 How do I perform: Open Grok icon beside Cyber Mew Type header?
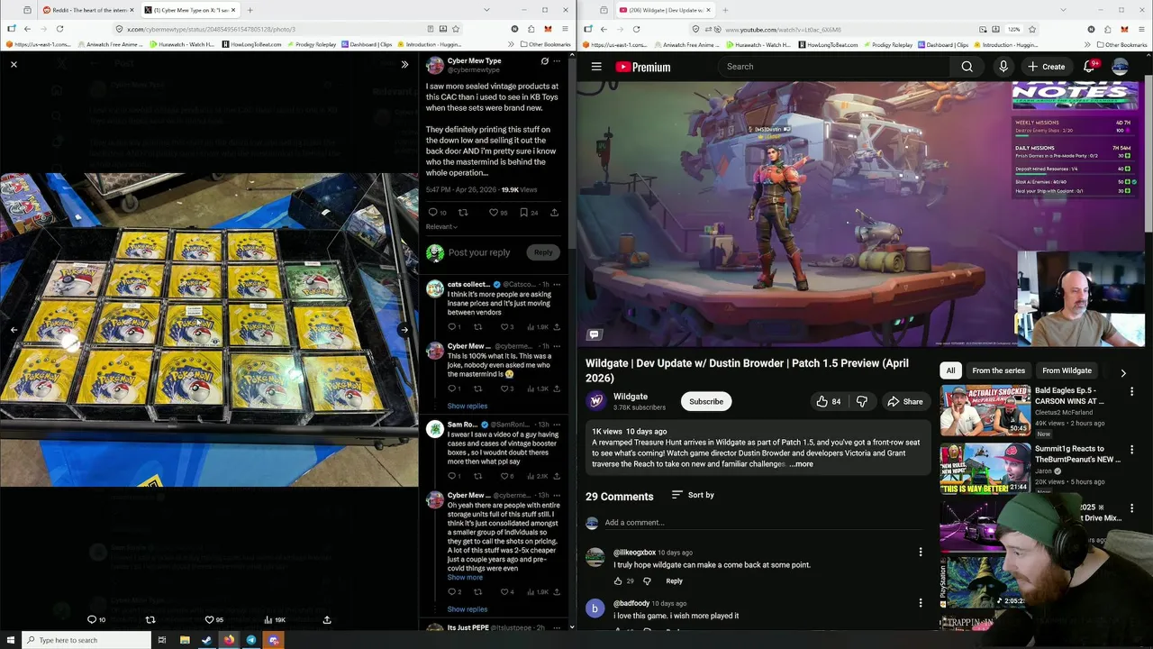pos(544,61)
